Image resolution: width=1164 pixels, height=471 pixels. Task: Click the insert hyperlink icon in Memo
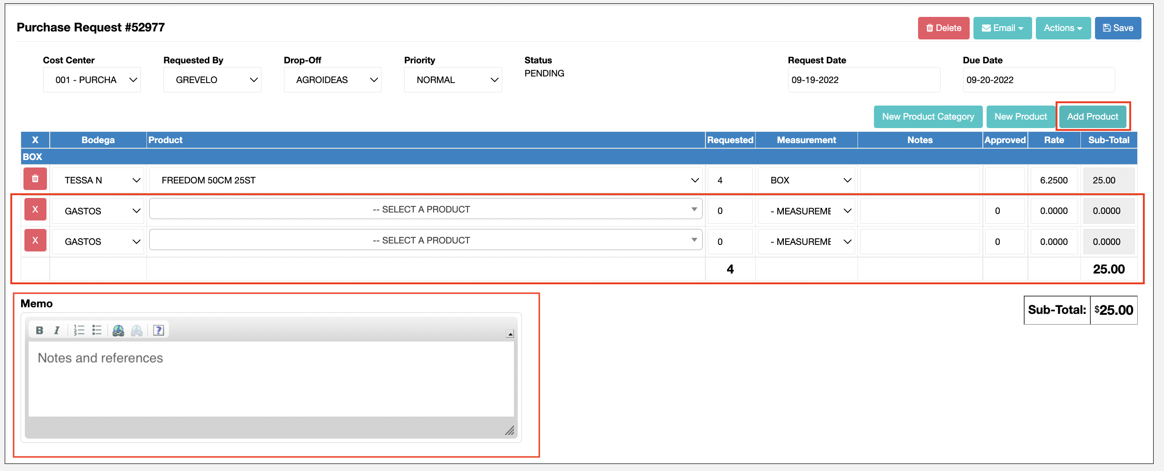[118, 330]
